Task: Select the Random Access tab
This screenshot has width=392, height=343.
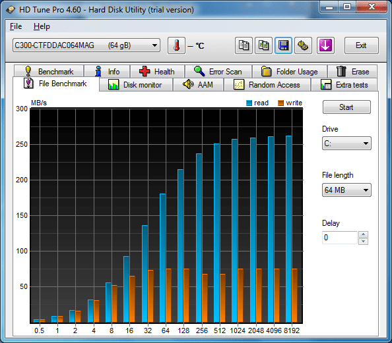Action: [267, 85]
